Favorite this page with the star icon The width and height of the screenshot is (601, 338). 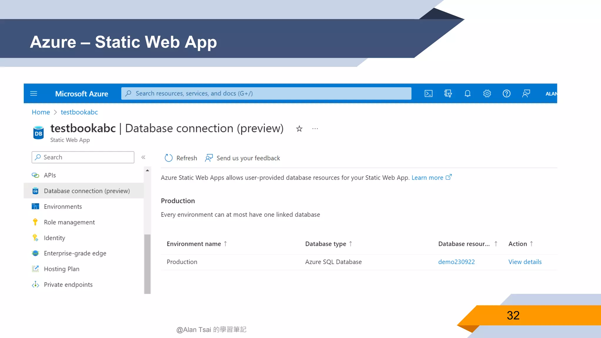[x=299, y=129]
